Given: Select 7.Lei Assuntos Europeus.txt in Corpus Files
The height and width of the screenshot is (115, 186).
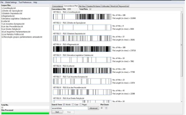Looking at the screenshot, I should click(13, 24).
